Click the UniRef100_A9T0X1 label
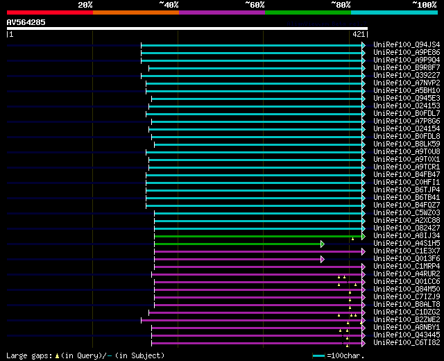 click(407, 160)
